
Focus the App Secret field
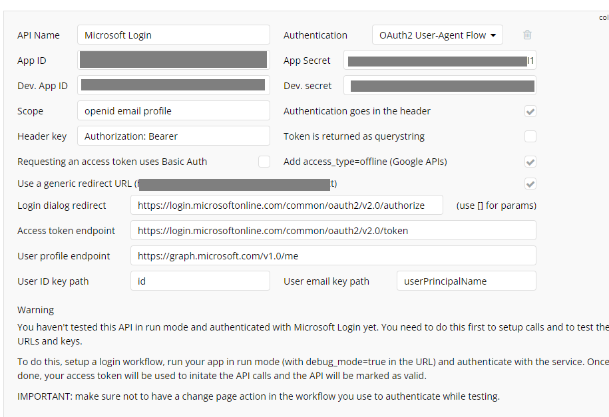(439, 61)
